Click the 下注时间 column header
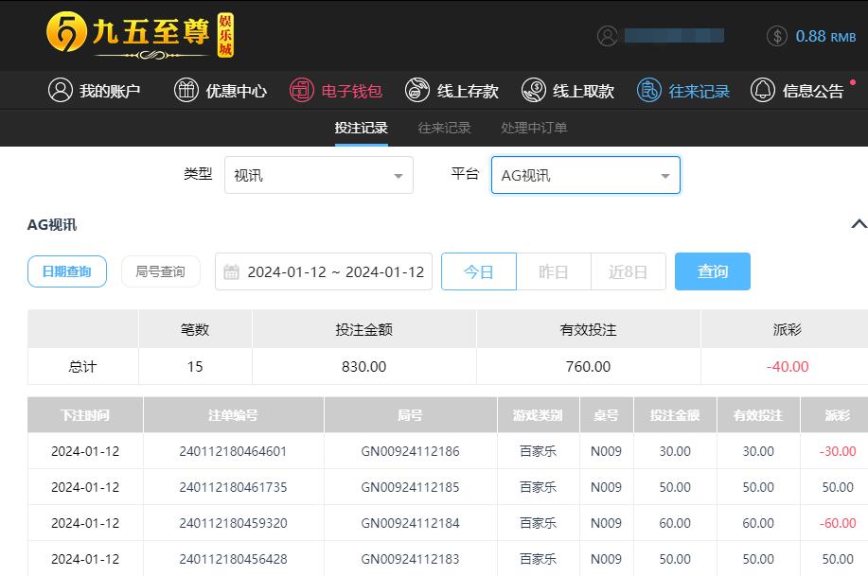This screenshot has width=868, height=576. click(x=85, y=415)
